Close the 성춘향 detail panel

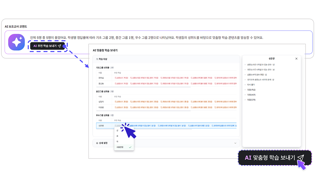[x=296, y=59]
